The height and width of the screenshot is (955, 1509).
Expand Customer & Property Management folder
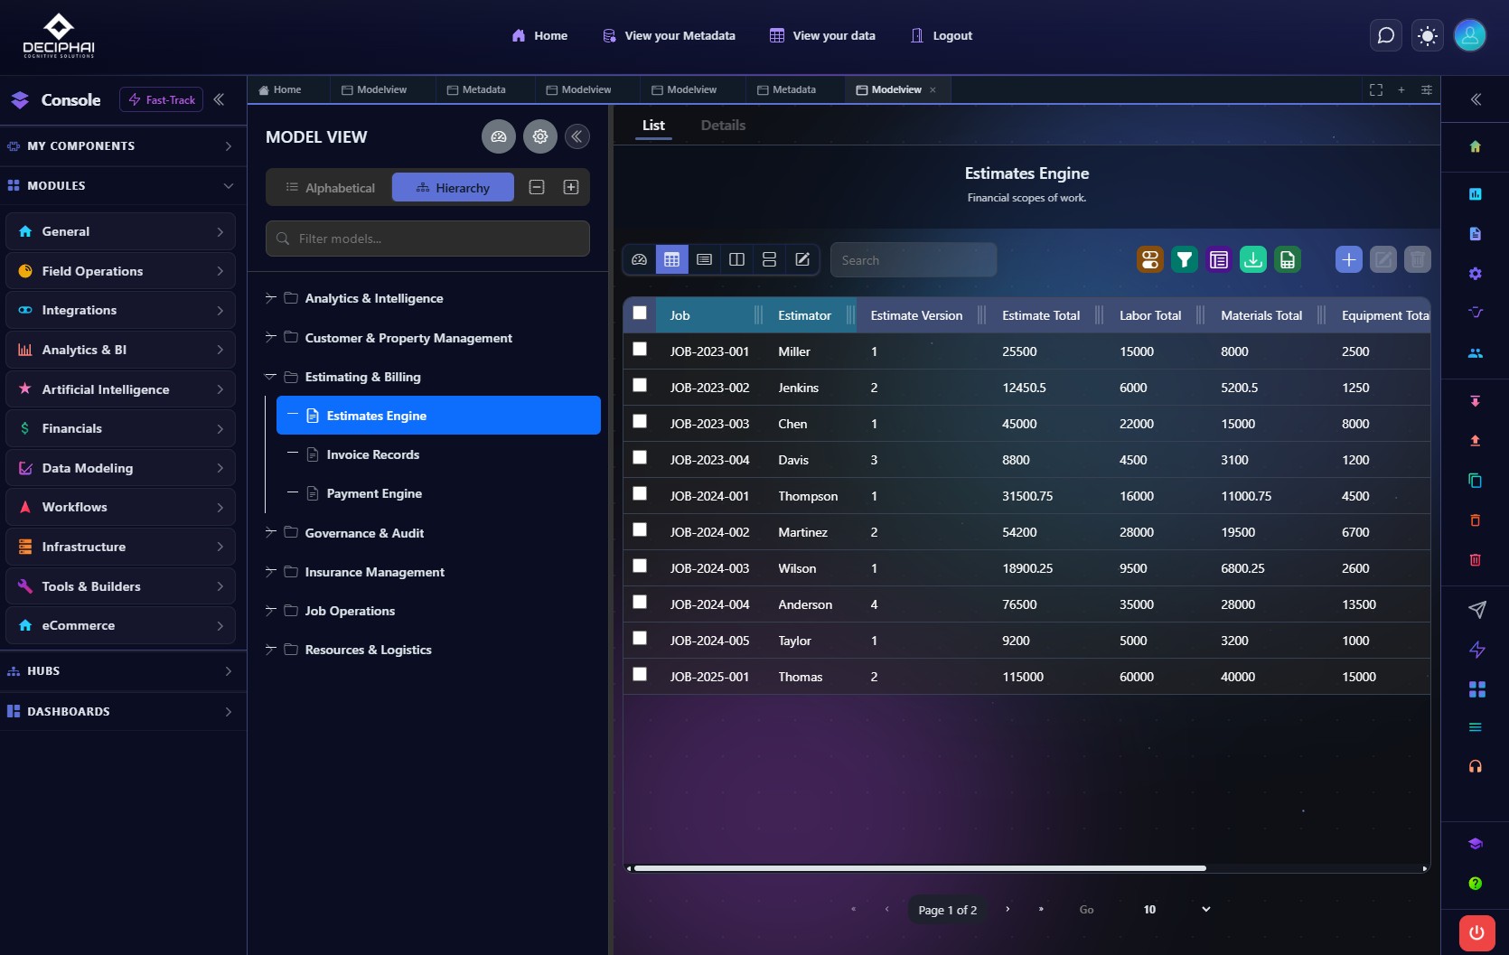click(270, 338)
